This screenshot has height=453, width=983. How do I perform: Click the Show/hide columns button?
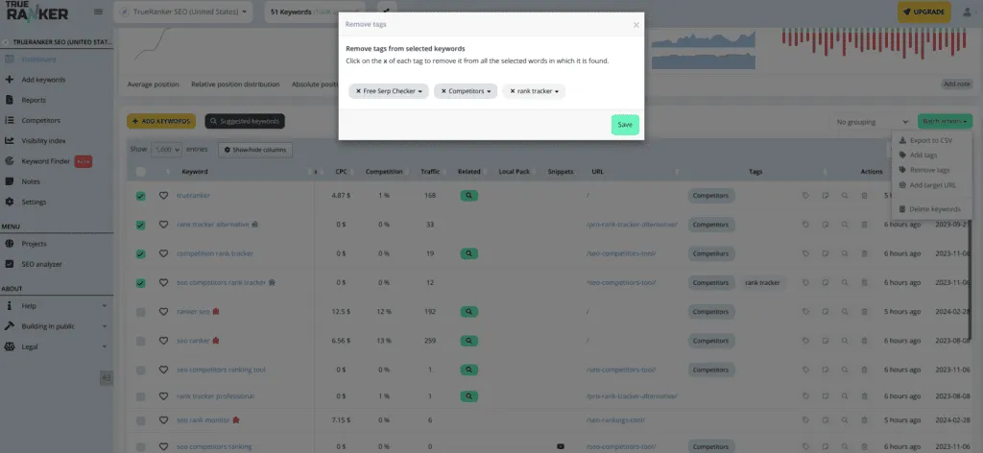[x=255, y=150]
